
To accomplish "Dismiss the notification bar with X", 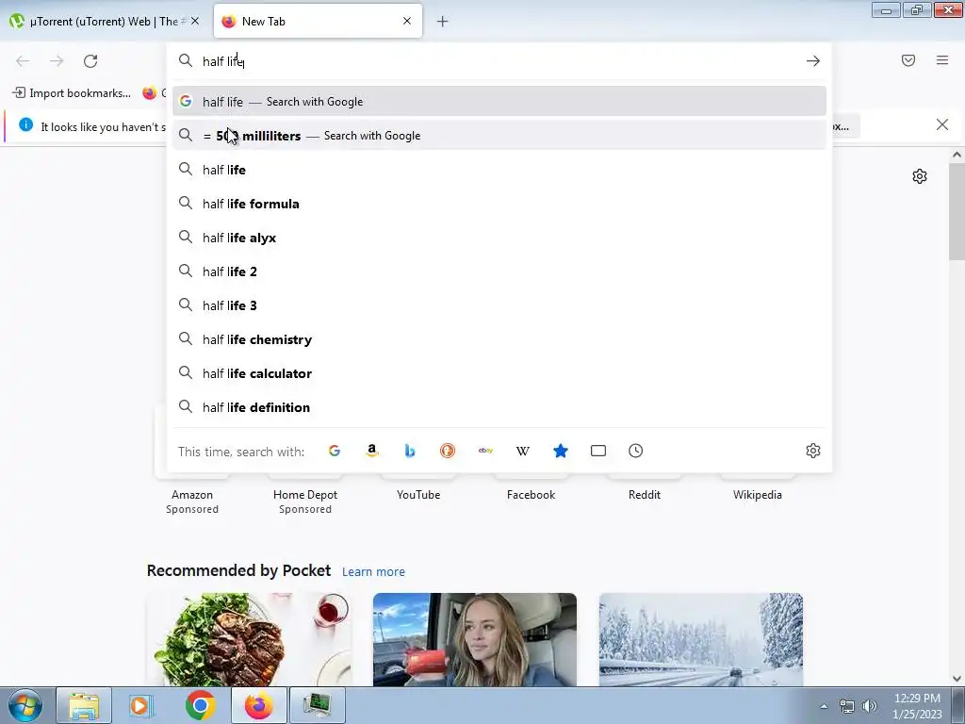I will [942, 125].
